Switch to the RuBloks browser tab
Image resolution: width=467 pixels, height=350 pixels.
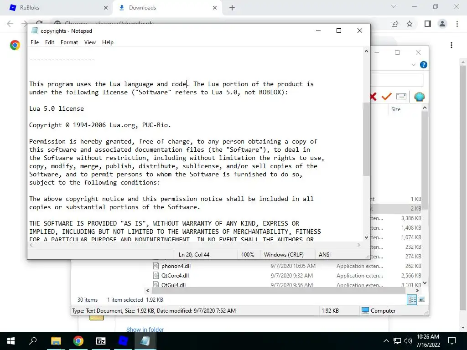(56, 8)
